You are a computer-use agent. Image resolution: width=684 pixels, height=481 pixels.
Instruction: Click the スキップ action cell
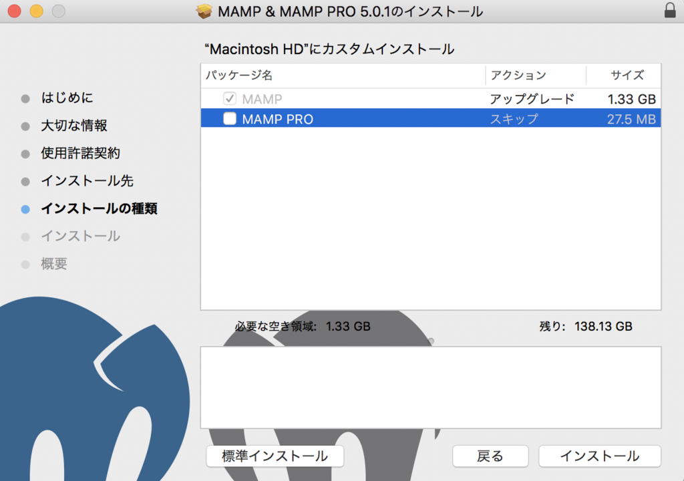click(514, 119)
